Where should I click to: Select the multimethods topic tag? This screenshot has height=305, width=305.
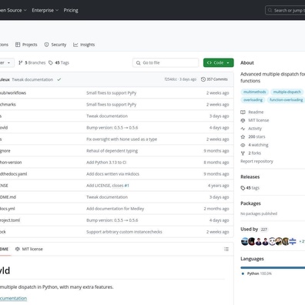(255, 92)
